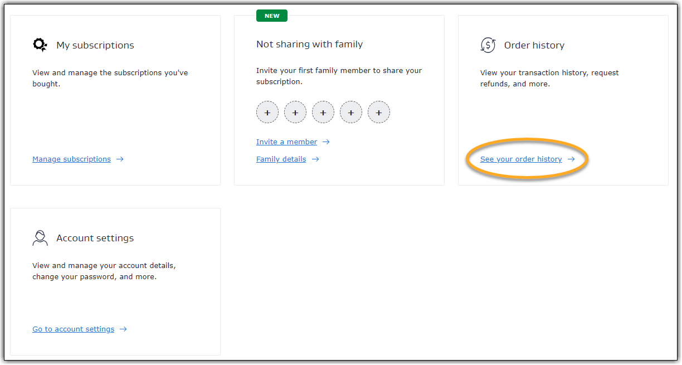
Task: Click the My subscriptions gear icon
Action: pyautogui.click(x=40, y=45)
